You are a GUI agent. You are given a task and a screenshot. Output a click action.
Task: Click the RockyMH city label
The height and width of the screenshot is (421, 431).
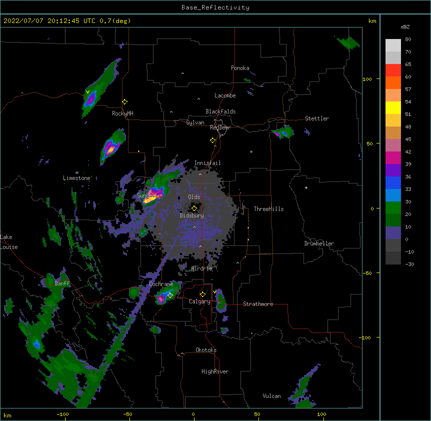click(x=122, y=113)
